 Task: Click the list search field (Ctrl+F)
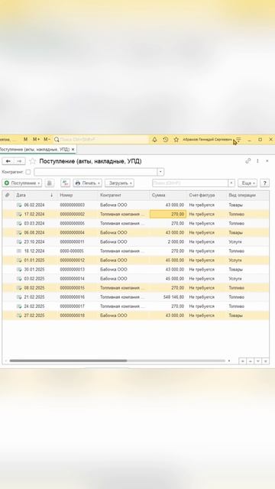[190, 183]
